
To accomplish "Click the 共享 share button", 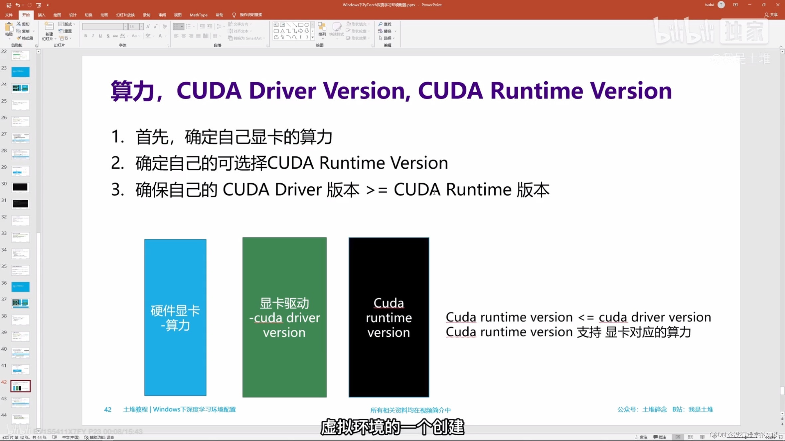I will [771, 15].
